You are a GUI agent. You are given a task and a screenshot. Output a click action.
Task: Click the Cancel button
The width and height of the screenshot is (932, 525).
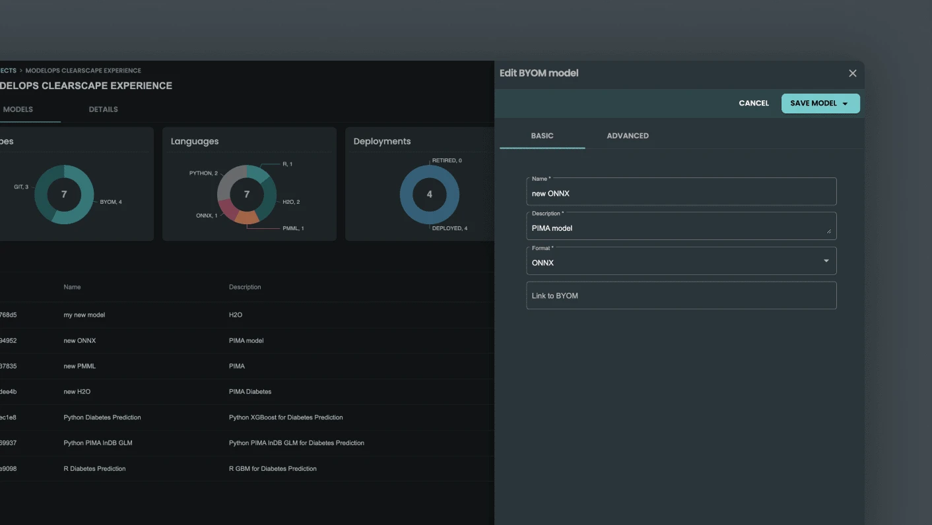[x=754, y=104]
